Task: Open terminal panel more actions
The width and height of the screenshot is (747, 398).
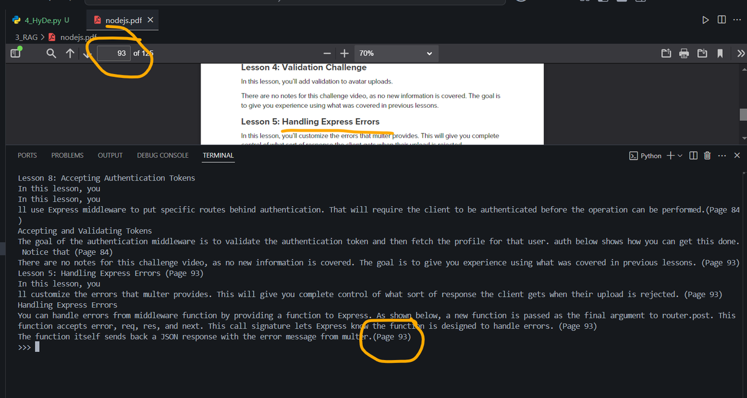Action: click(722, 155)
